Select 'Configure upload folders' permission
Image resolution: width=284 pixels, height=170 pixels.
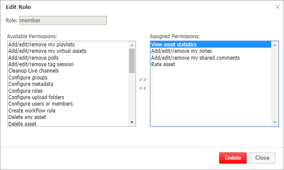point(68,97)
